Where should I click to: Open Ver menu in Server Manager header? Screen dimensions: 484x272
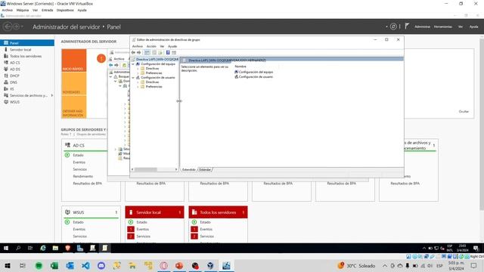(461, 27)
